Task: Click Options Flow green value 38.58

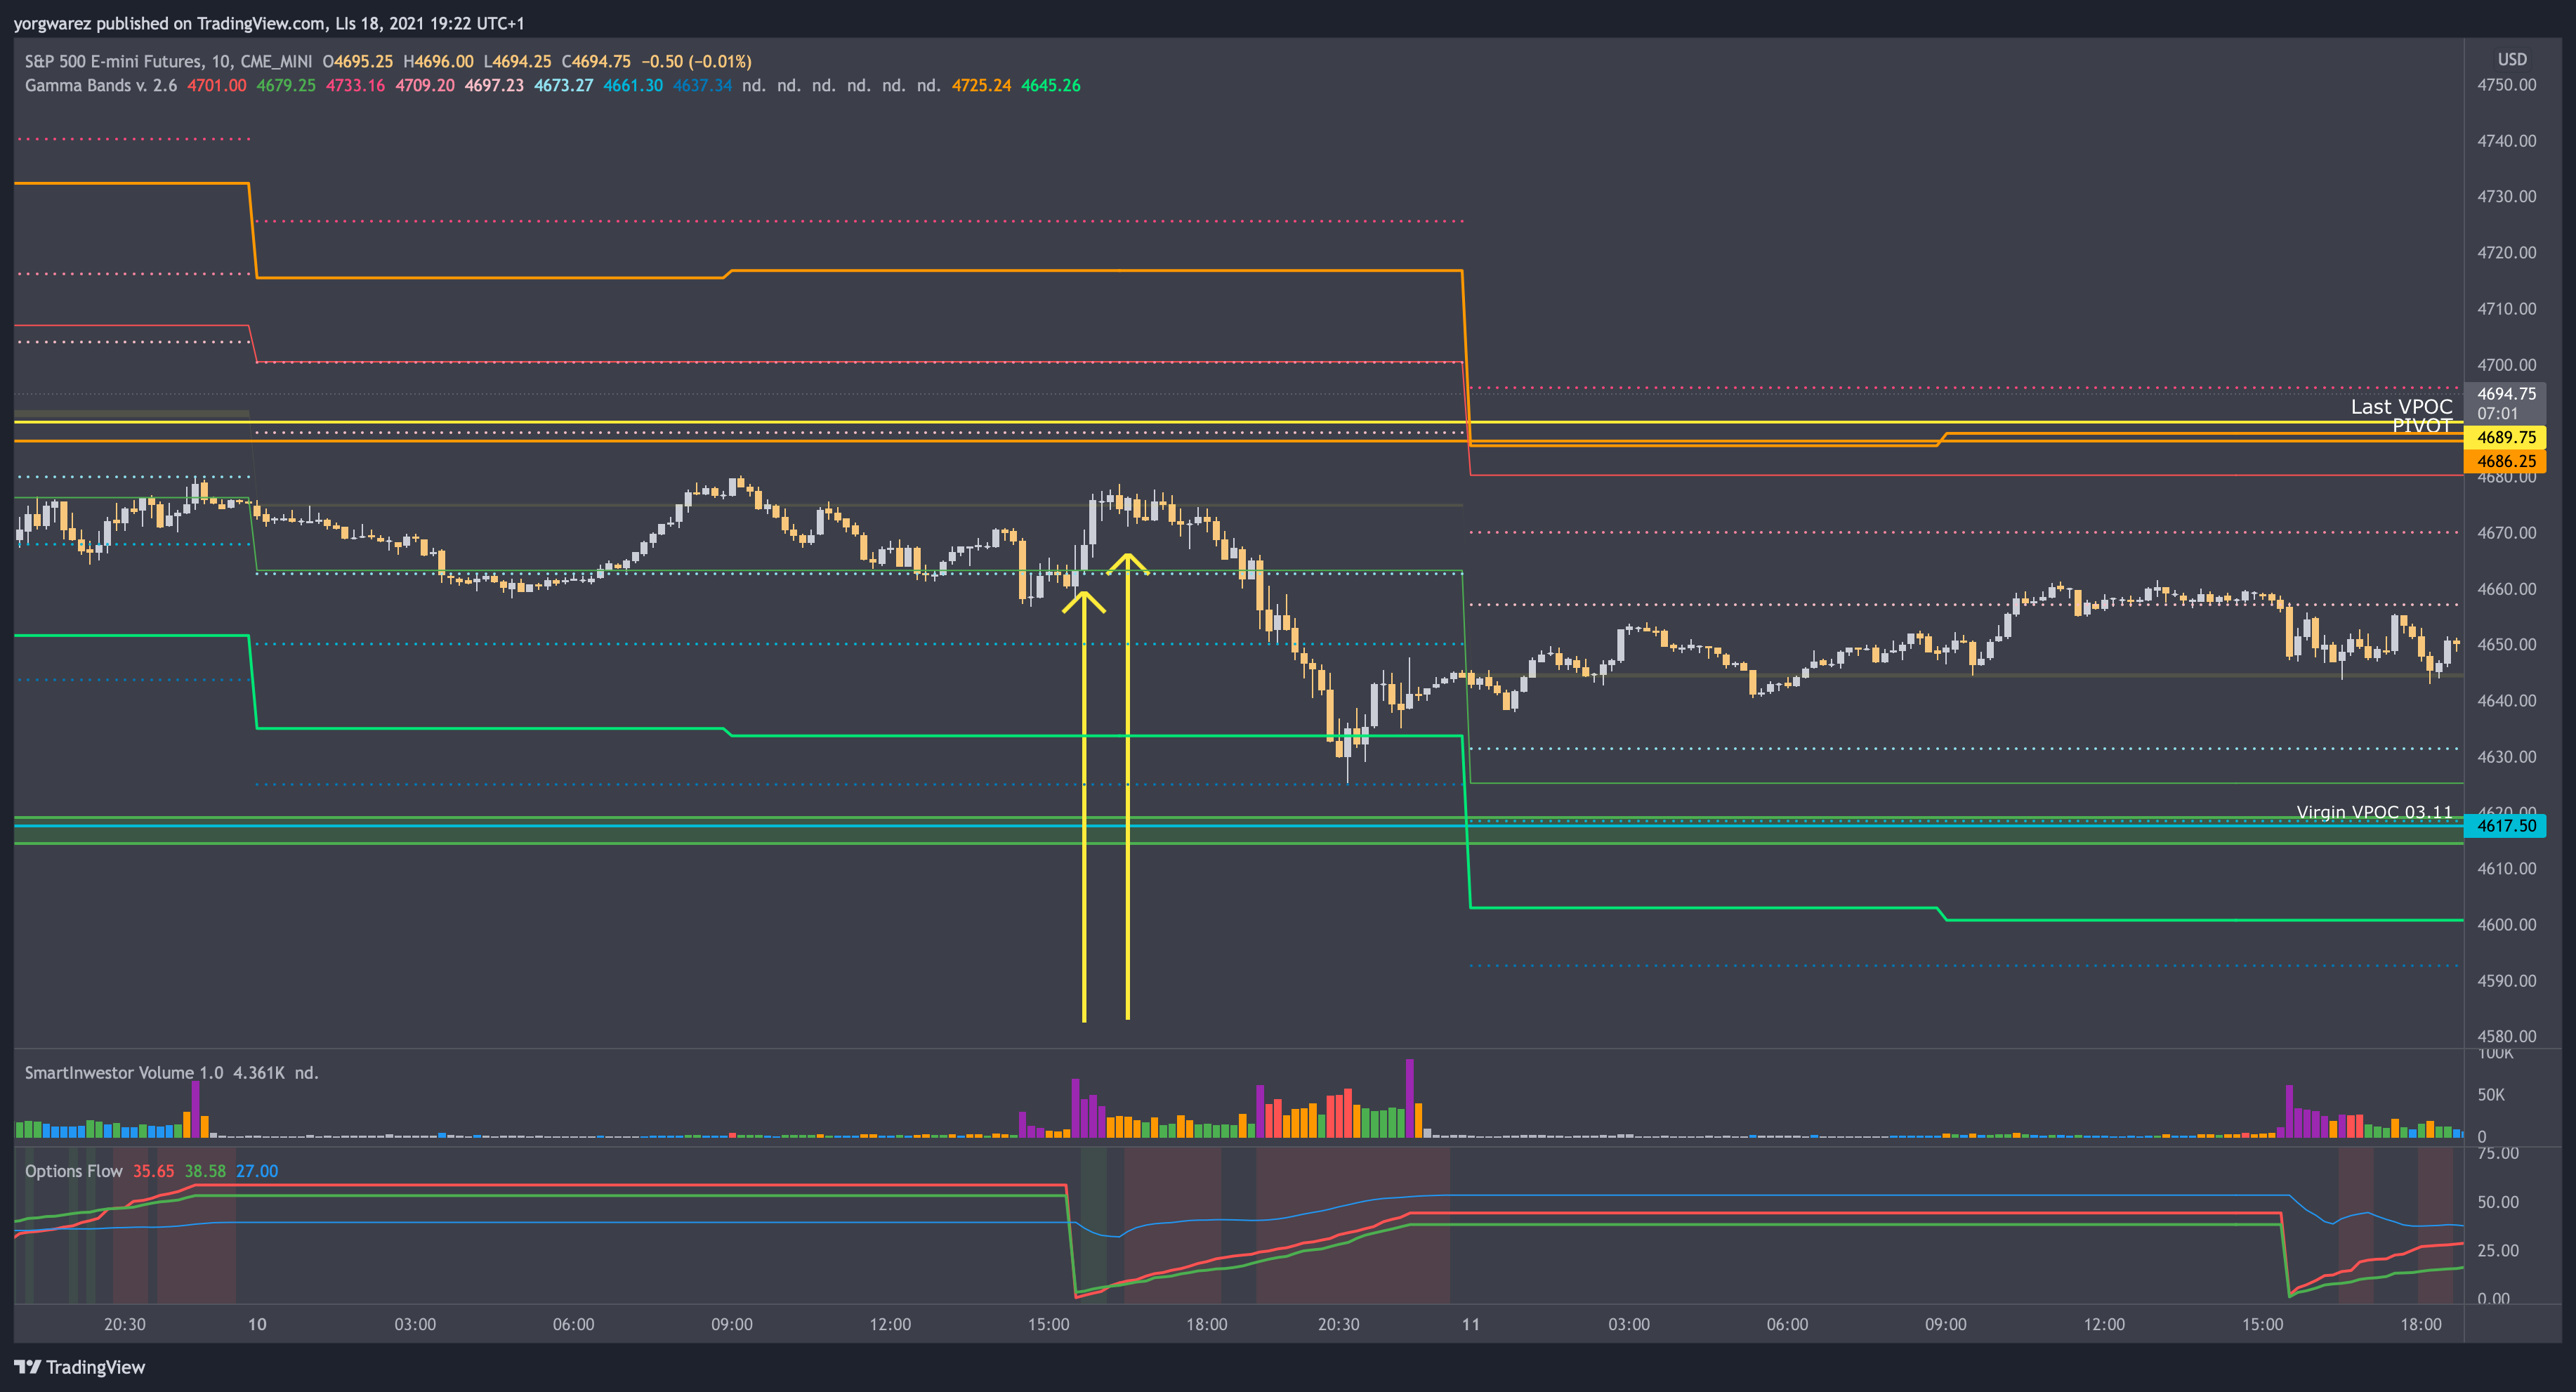Action: [x=205, y=1171]
